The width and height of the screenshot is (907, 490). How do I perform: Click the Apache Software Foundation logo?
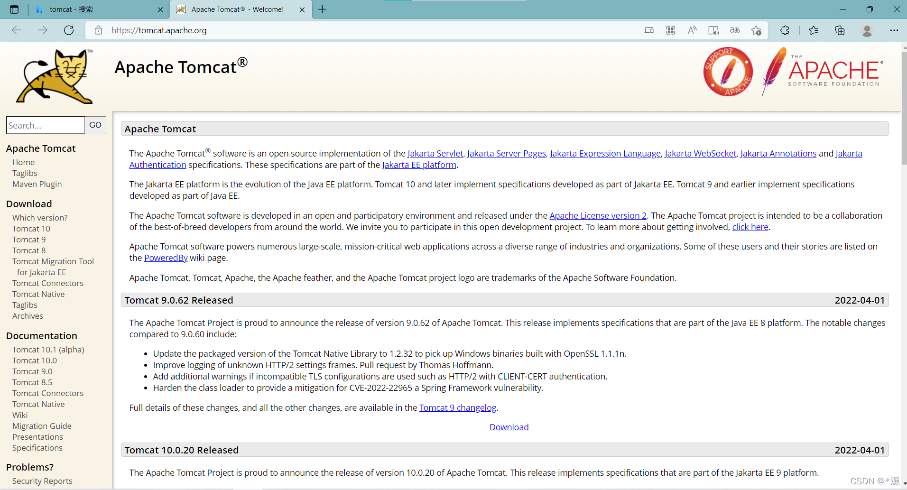823,72
